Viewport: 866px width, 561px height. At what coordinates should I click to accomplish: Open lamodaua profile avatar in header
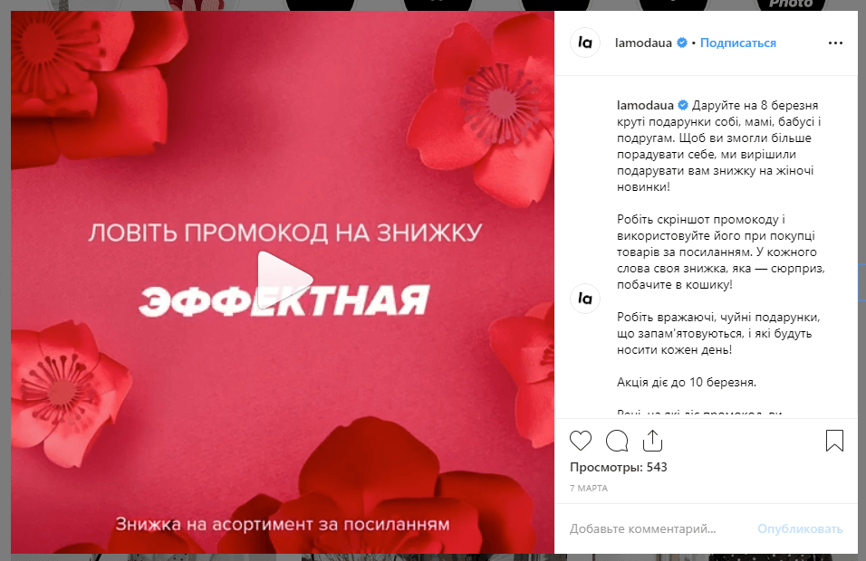point(585,43)
